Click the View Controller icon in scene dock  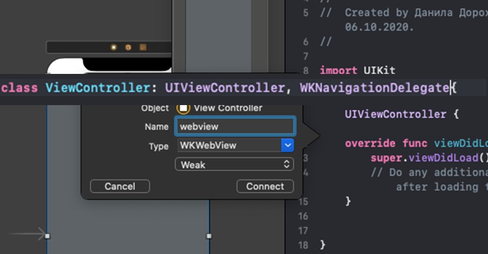pos(114,48)
